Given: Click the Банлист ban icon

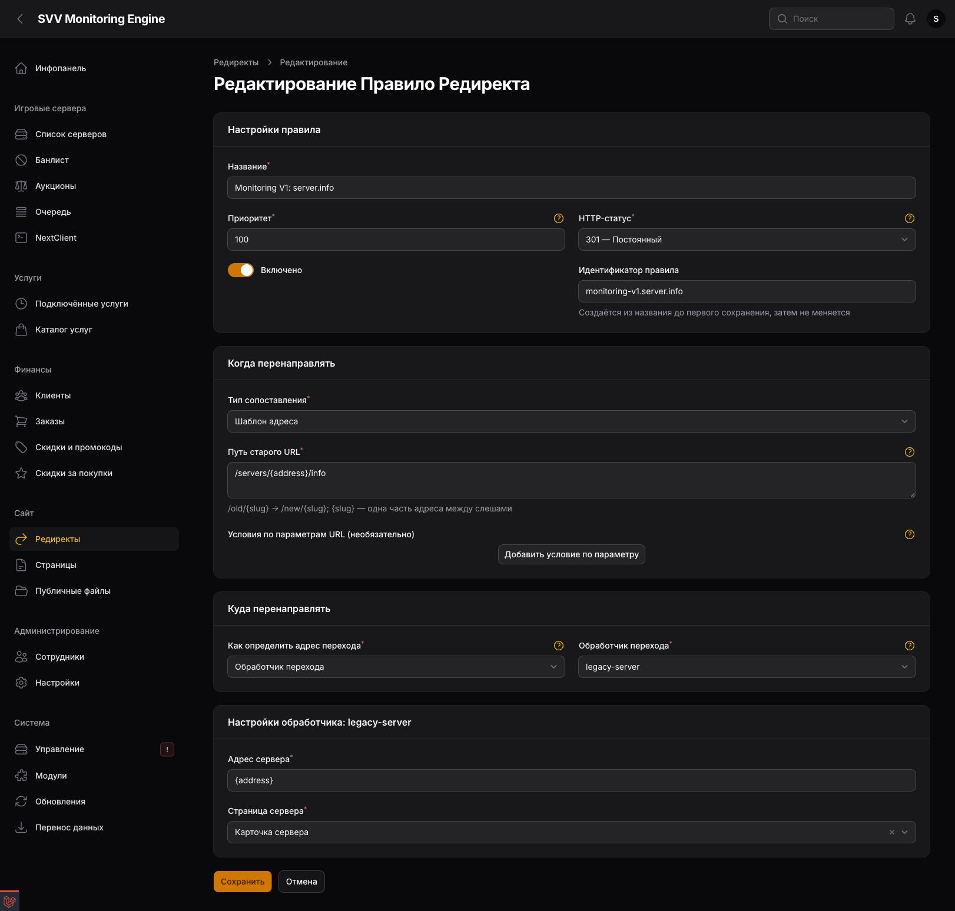Looking at the screenshot, I should [x=21, y=160].
